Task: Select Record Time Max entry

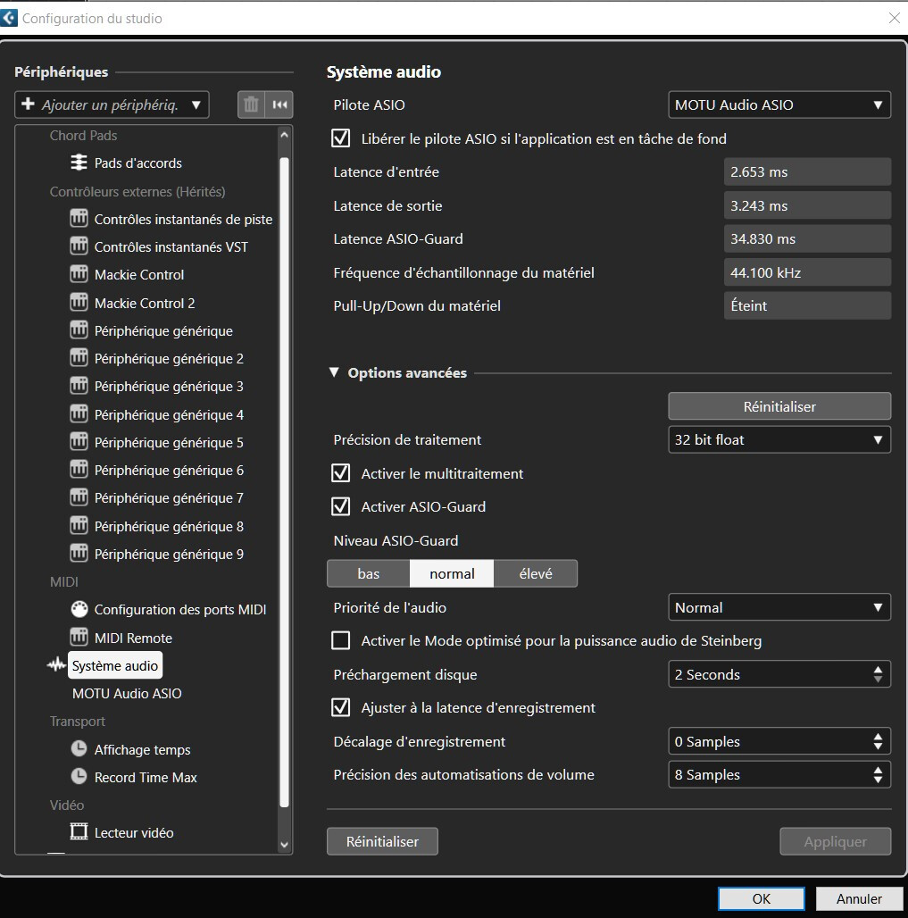Action: tap(146, 778)
